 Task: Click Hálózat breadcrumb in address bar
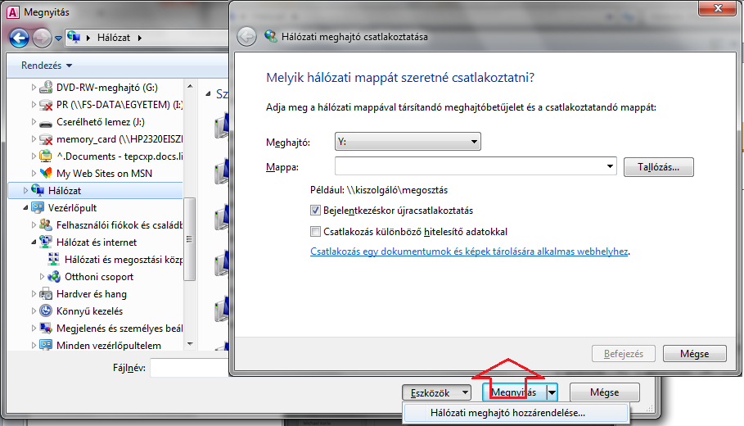[114, 38]
